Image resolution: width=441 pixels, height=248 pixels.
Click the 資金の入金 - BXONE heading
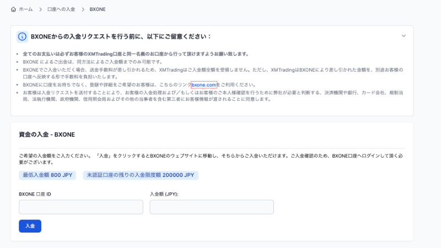pos(47,134)
